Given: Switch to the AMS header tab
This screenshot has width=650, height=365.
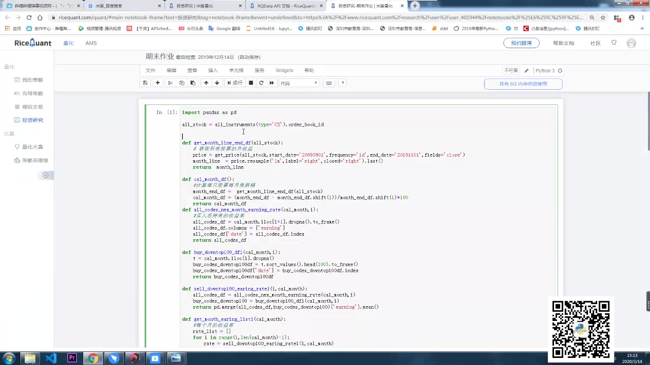Looking at the screenshot, I should click(91, 43).
